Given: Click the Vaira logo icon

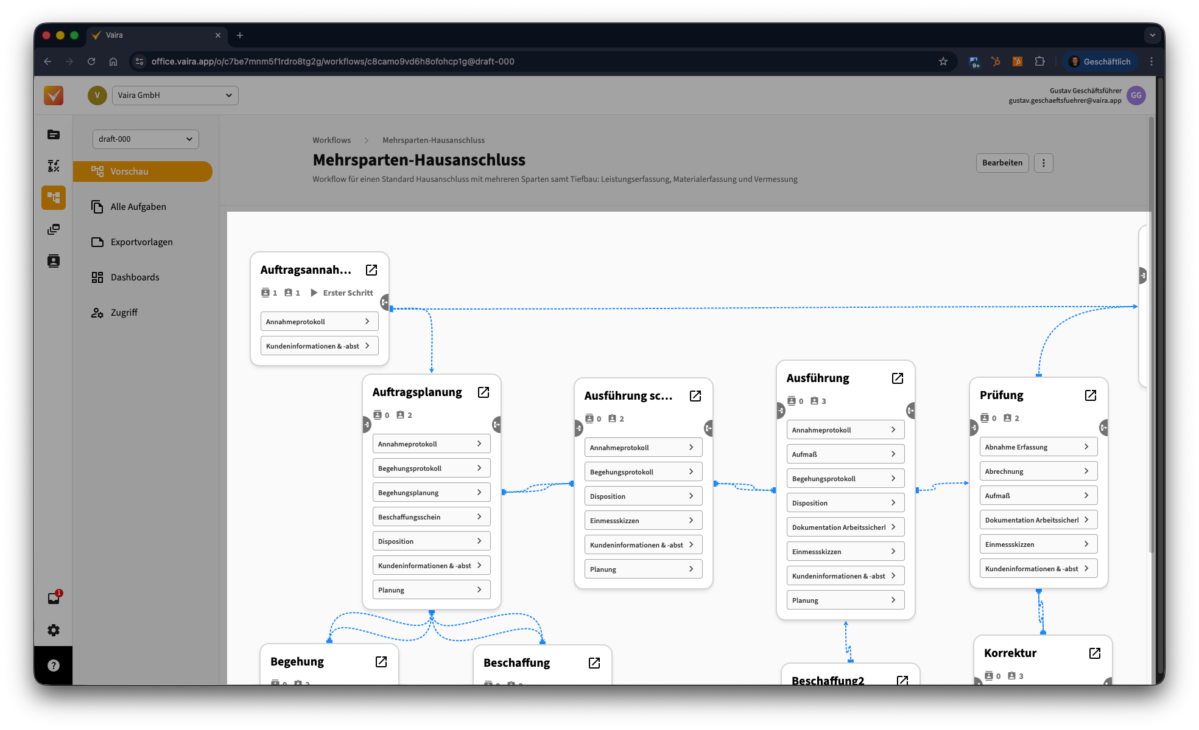Looking at the screenshot, I should pyautogui.click(x=54, y=96).
